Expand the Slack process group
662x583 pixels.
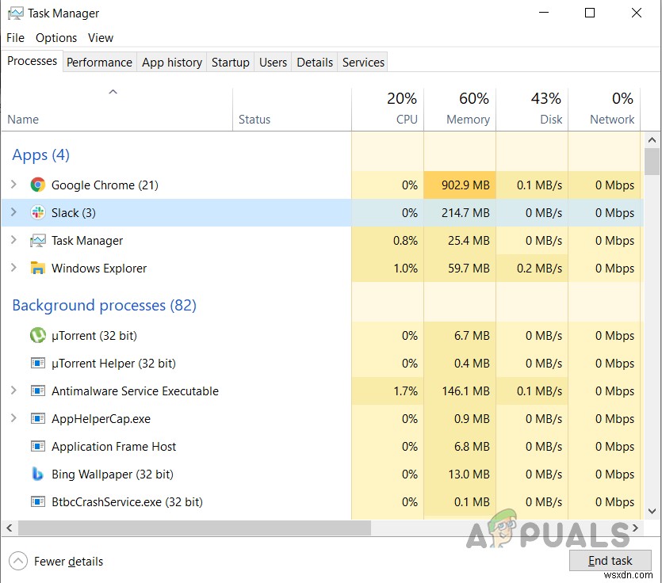tap(13, 212)
